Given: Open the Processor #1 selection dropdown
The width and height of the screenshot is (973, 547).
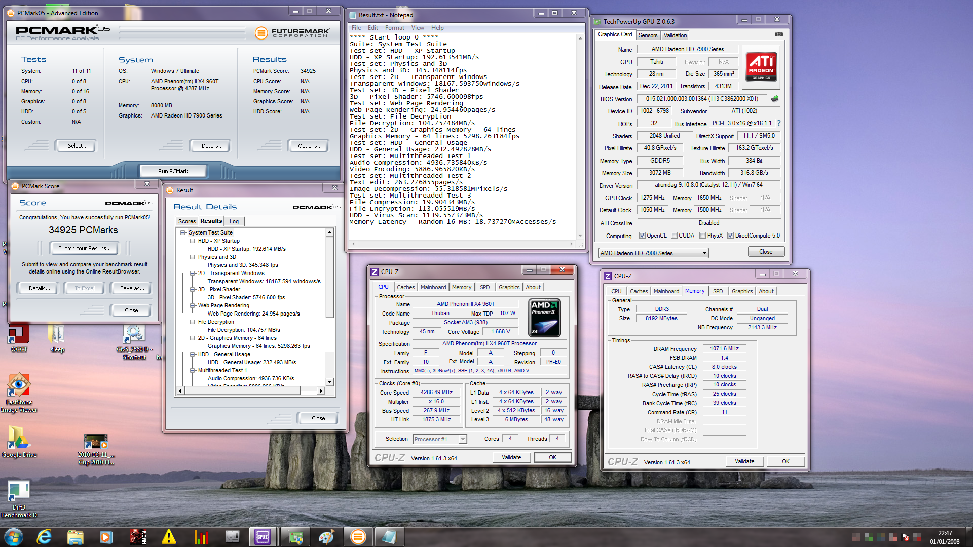Looking at the screenshot, I should [x=439, y=439].
